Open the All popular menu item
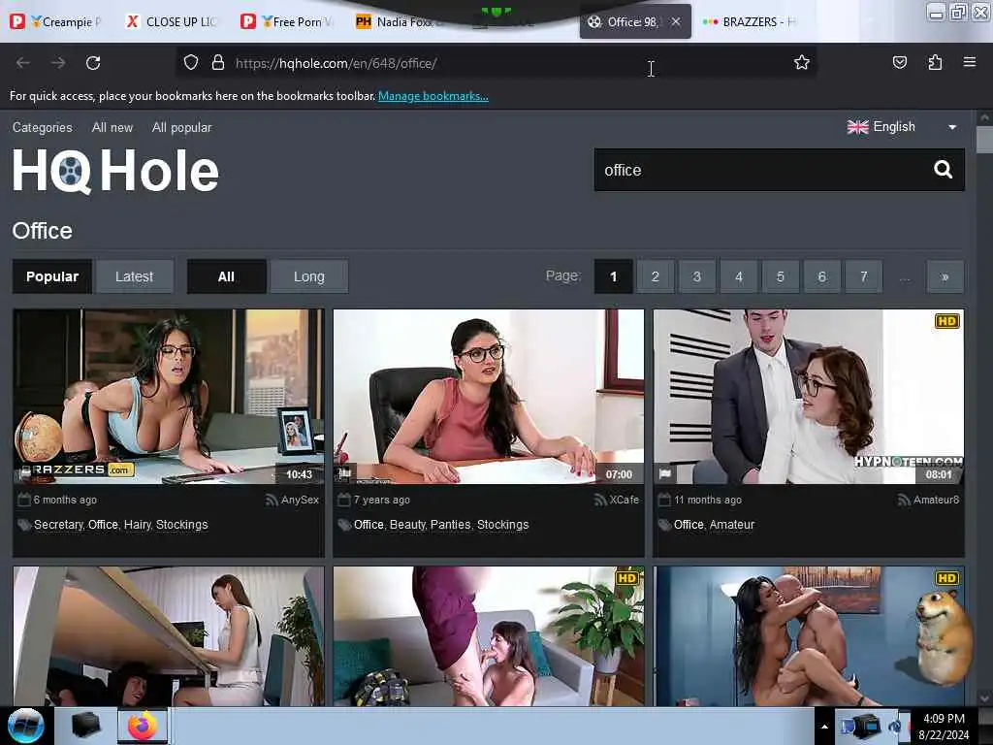This screenshot has height=745, width=993. [x=181, y=127]
